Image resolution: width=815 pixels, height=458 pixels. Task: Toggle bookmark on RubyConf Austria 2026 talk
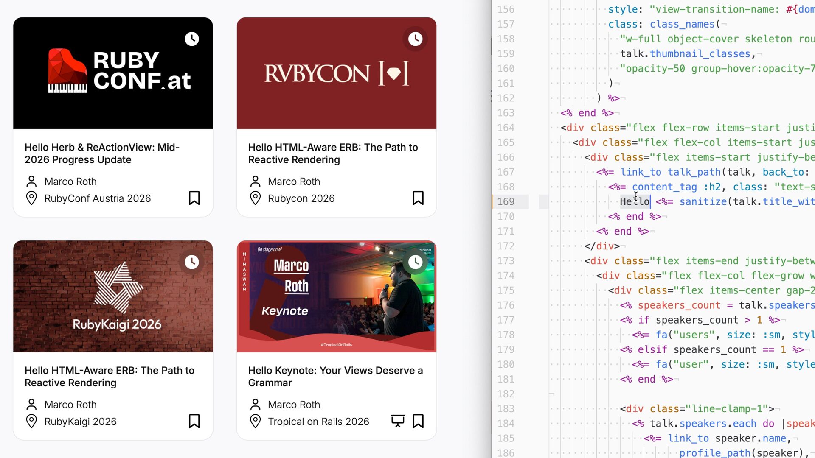pyautogui.click(x=194, y=198)
